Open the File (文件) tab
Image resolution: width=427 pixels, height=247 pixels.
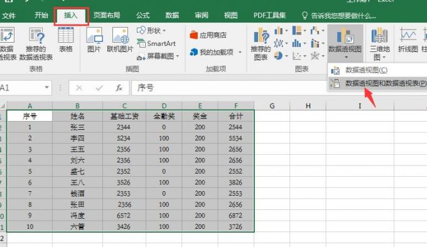point(9,16)
